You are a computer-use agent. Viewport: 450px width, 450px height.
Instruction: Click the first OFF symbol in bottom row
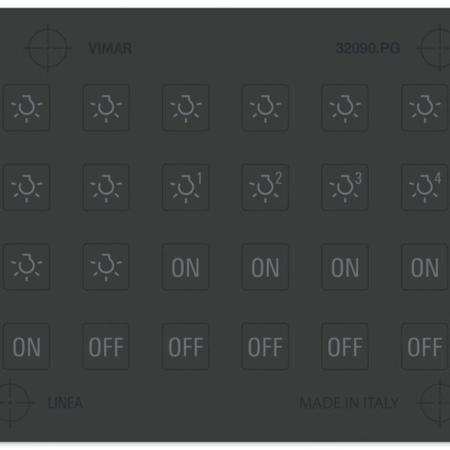tap(106, 346)
